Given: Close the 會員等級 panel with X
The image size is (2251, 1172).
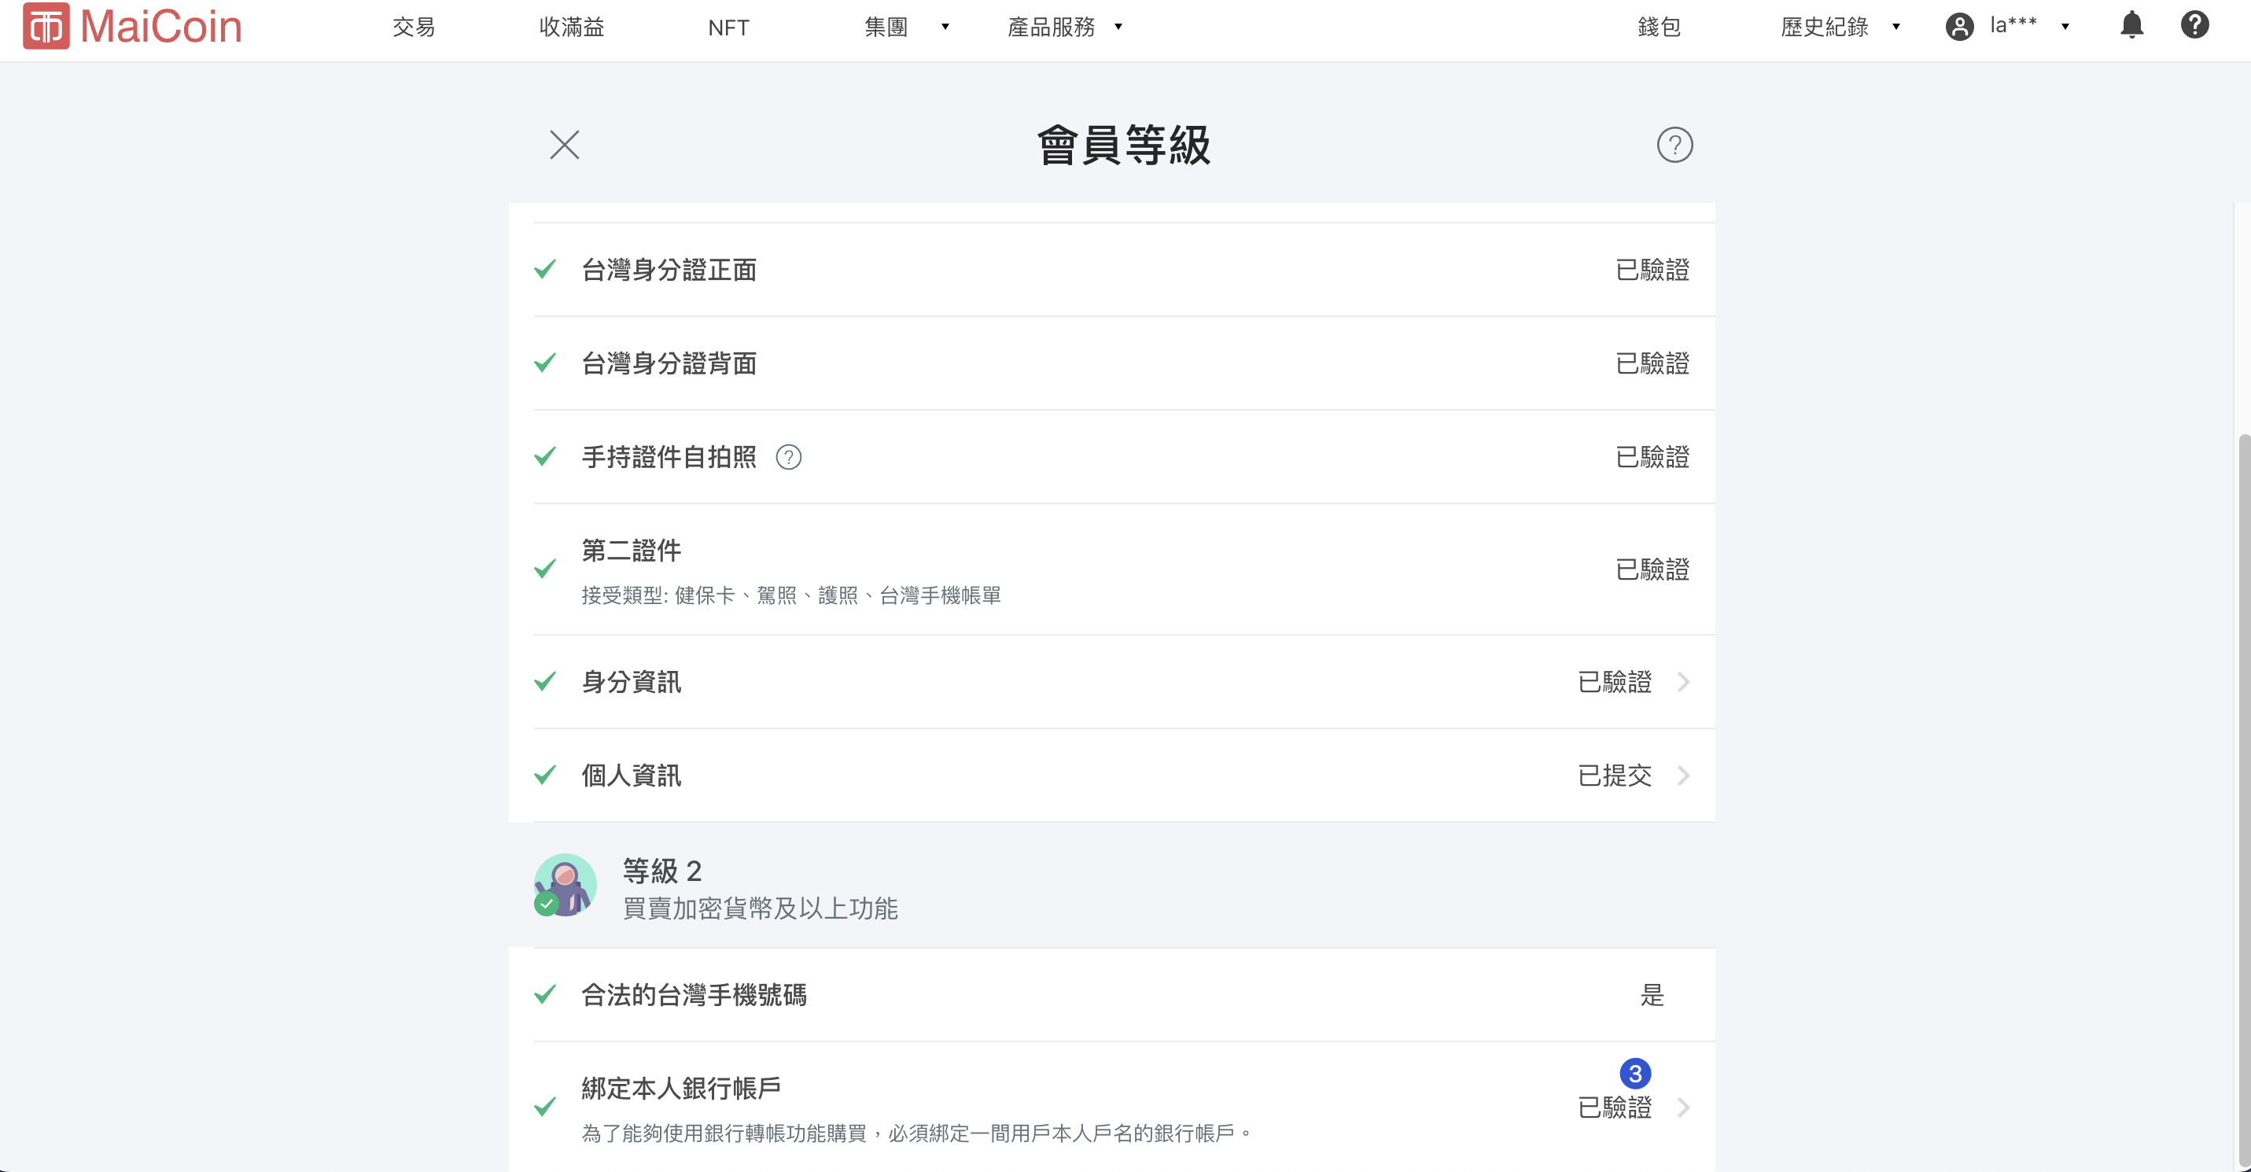Looking at the screenshot, I should (565, 144).
